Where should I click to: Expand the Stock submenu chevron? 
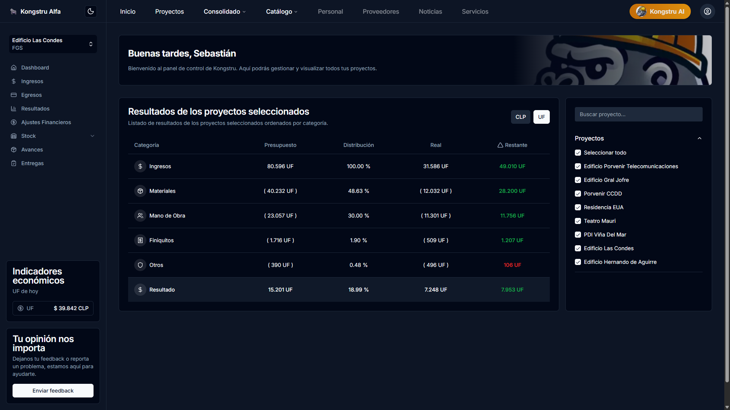[92, 136]
